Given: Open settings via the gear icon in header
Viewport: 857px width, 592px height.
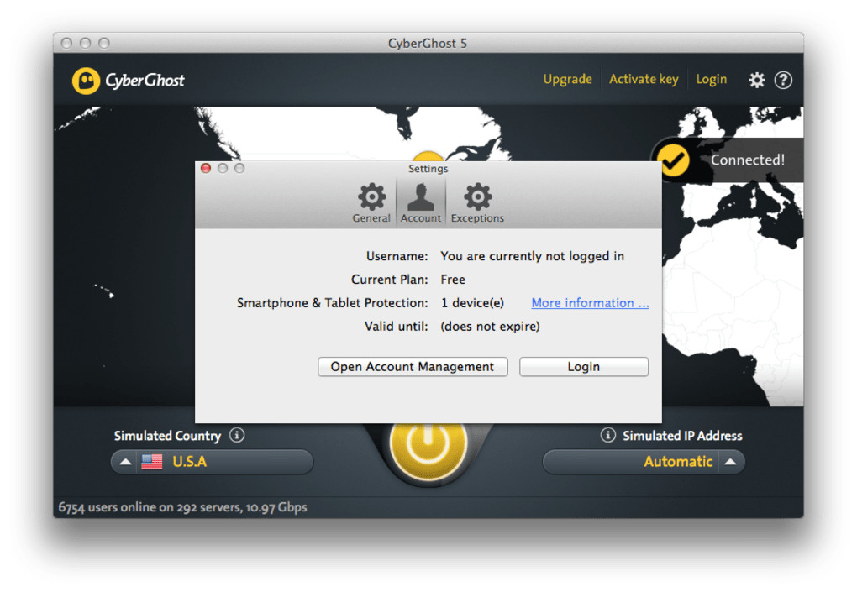Looking at the screenshot, I should coord(756,81).
